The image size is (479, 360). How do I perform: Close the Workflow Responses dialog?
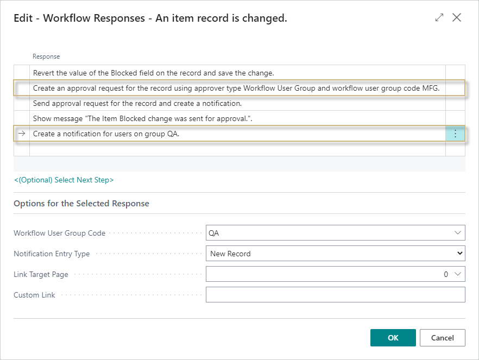(457, 17)
